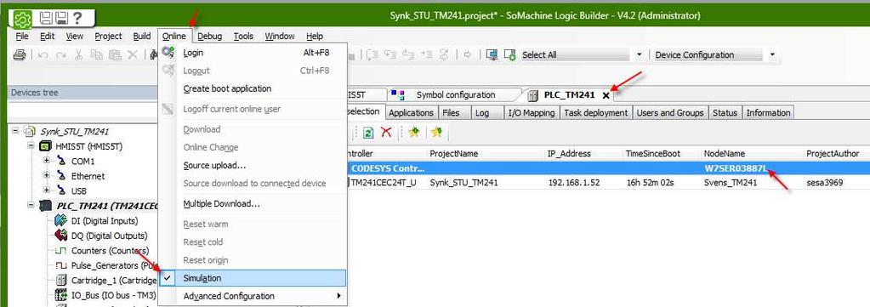Click the PLC_TM241 tab device icon
This screenshot has height=307, width=870.
[532, 95]
